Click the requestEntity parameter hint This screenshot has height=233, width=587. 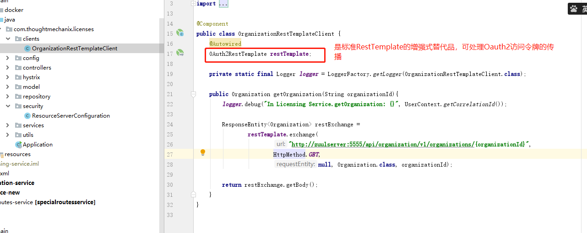click(295, 165)
